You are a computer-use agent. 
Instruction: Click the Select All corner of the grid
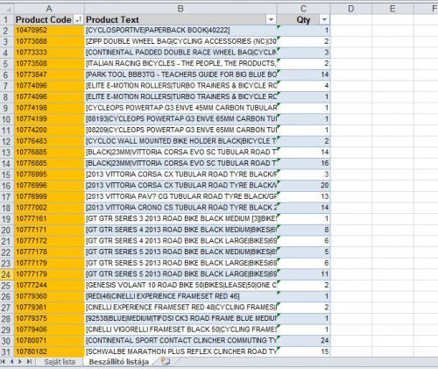click(7, 9)
